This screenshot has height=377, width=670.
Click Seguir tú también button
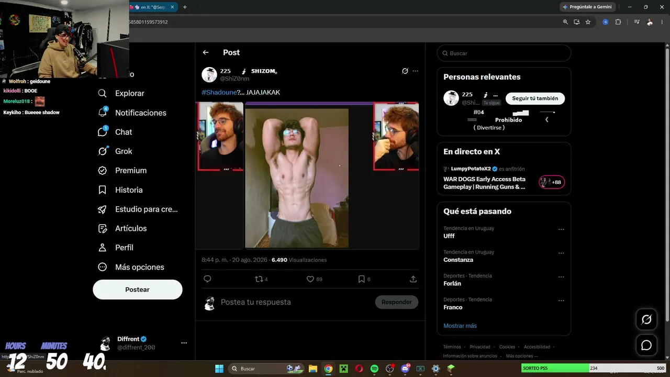coord(535,98)
